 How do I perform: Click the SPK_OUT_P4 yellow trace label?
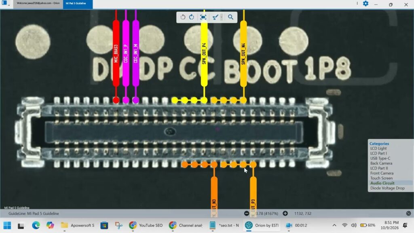click(x=204, y=54)
